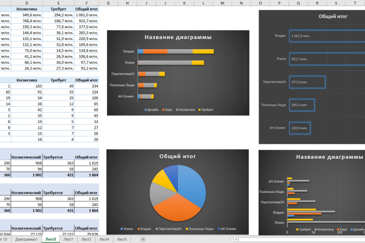Switch to the Диаграмма1 sheet tab
The height and width of the screenshot is (243, 365).
26,239
